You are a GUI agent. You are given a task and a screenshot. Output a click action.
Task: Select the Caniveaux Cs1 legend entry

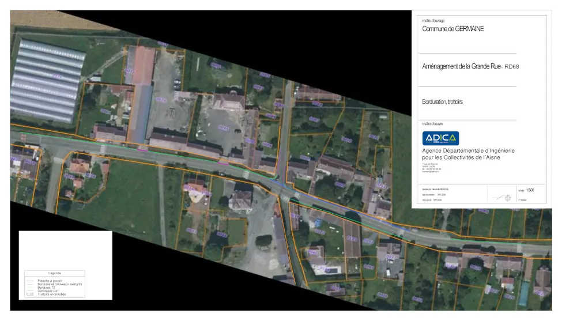(48, 291)
